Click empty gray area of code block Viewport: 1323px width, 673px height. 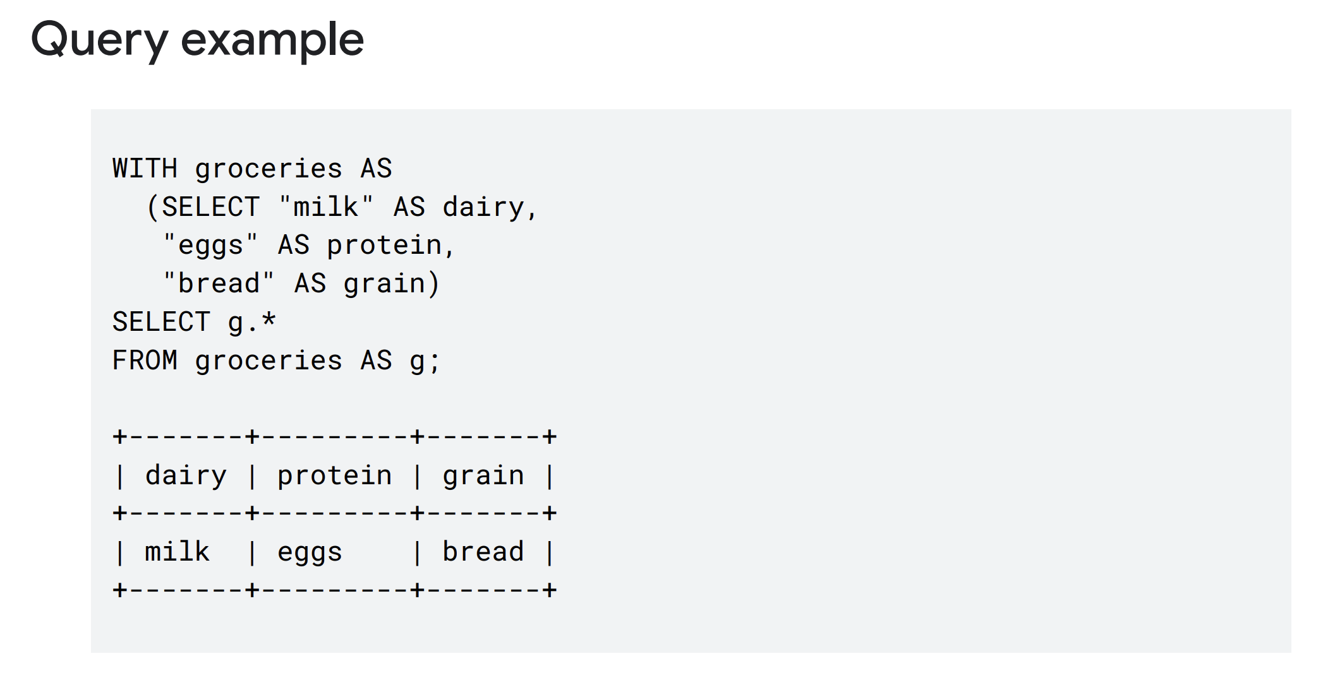coord(916,379)
